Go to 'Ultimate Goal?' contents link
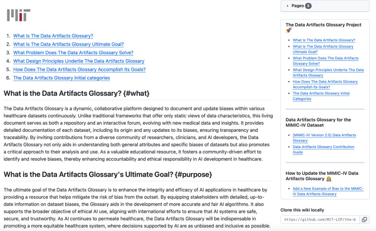The image size is (376, 231). pos(68,44)
